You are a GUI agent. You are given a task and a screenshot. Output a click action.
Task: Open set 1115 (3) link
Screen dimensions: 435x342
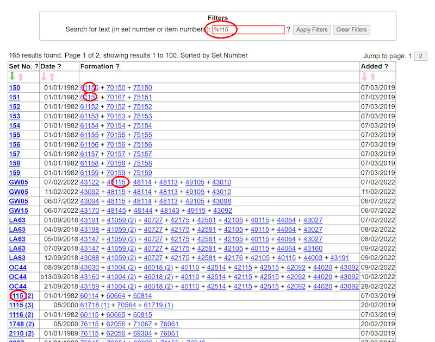pyautogui.click(x=21, y=305)
